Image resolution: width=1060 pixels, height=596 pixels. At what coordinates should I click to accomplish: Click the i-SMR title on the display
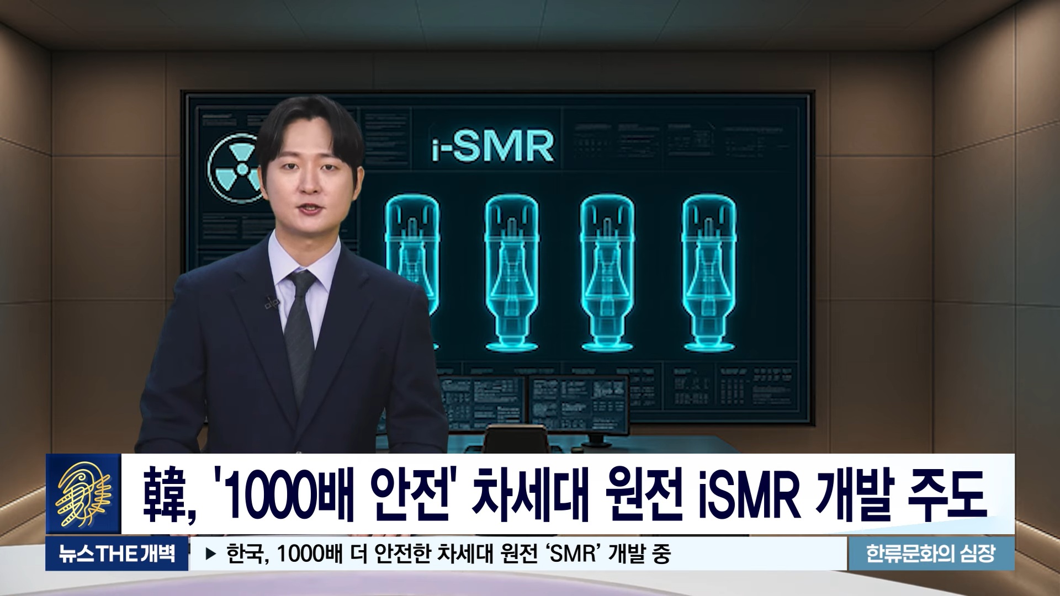click(493, 146)
